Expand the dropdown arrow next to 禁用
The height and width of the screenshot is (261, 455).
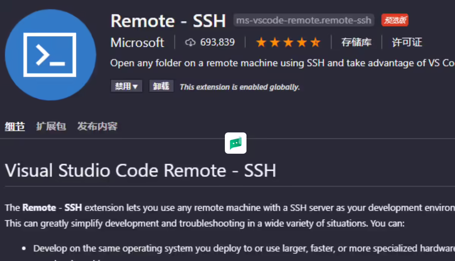tap(135, 87)
